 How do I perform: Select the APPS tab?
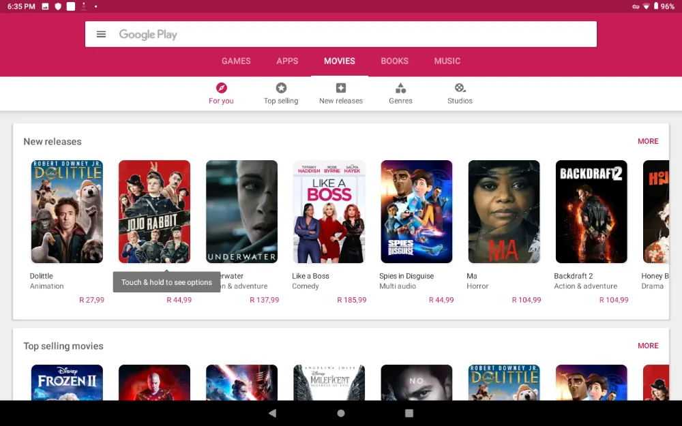(287, 61)
